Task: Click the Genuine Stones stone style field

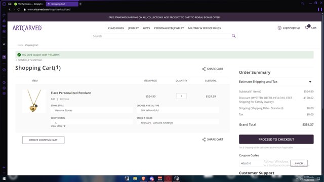Action: 92,110
